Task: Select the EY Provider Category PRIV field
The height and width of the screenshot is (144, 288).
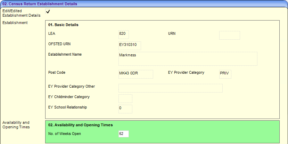Action: pos(225,74)
